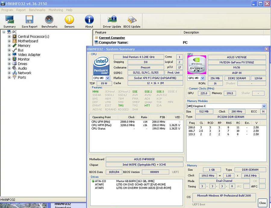The image size is (271, 208).
Task: Click the NVIDIA GeForce FX logo
Action: coord(197,65)
